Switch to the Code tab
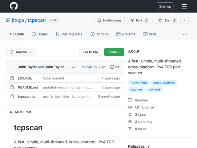 coord(17,34)
